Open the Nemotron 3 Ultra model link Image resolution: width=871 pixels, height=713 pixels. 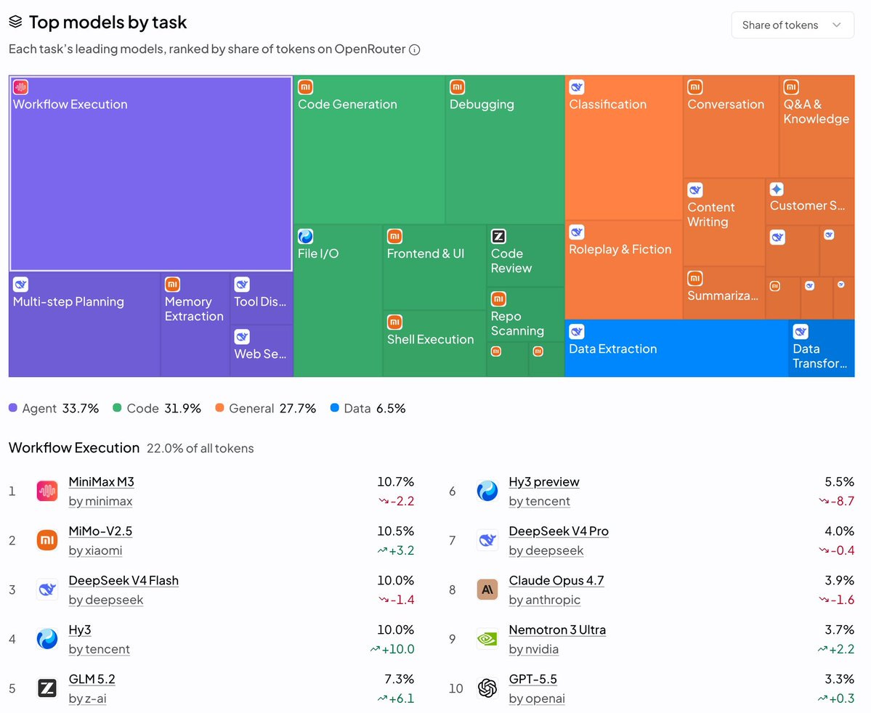[557, 630]
